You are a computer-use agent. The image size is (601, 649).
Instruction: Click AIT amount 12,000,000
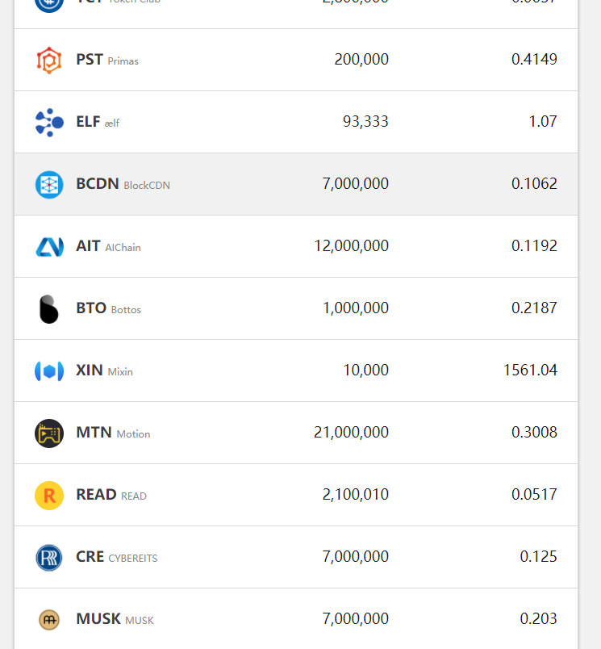(351, 246)
